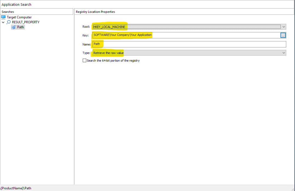Click the RESULT_PROPERTY magnifier search icon
Viewport: 295px width, 191px height.
[9, 22]
